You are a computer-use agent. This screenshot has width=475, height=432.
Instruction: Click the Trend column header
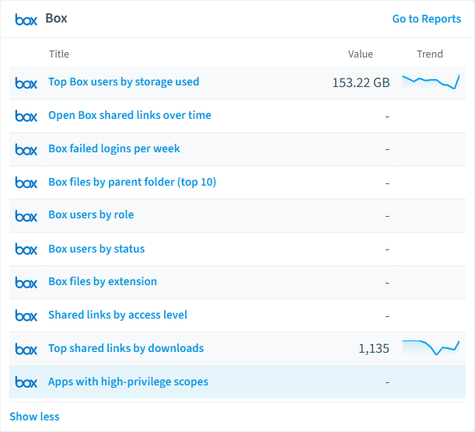[x=430, y=54]
